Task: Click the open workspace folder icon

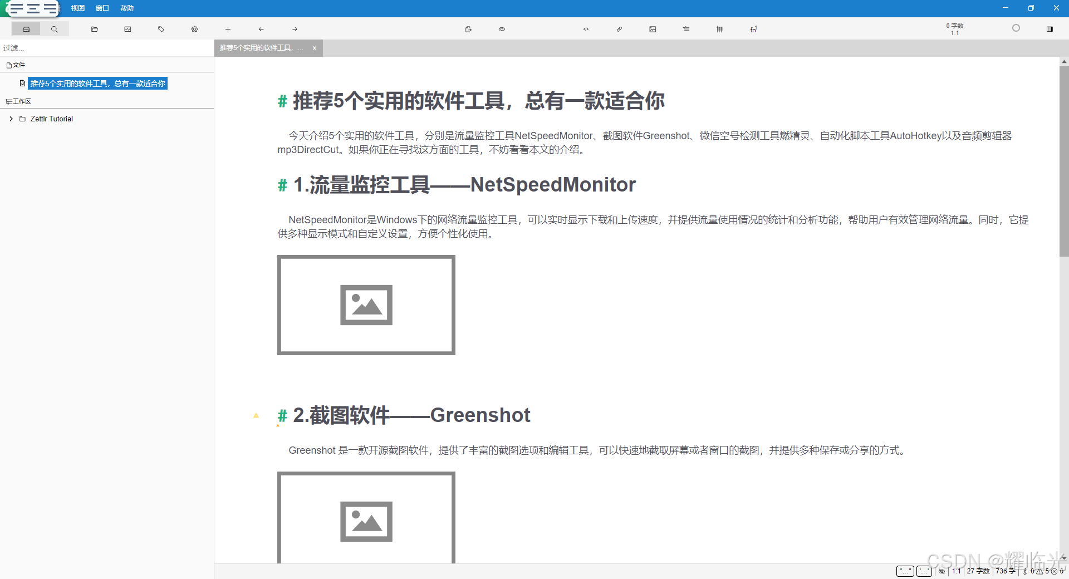Action: point(95,29)
